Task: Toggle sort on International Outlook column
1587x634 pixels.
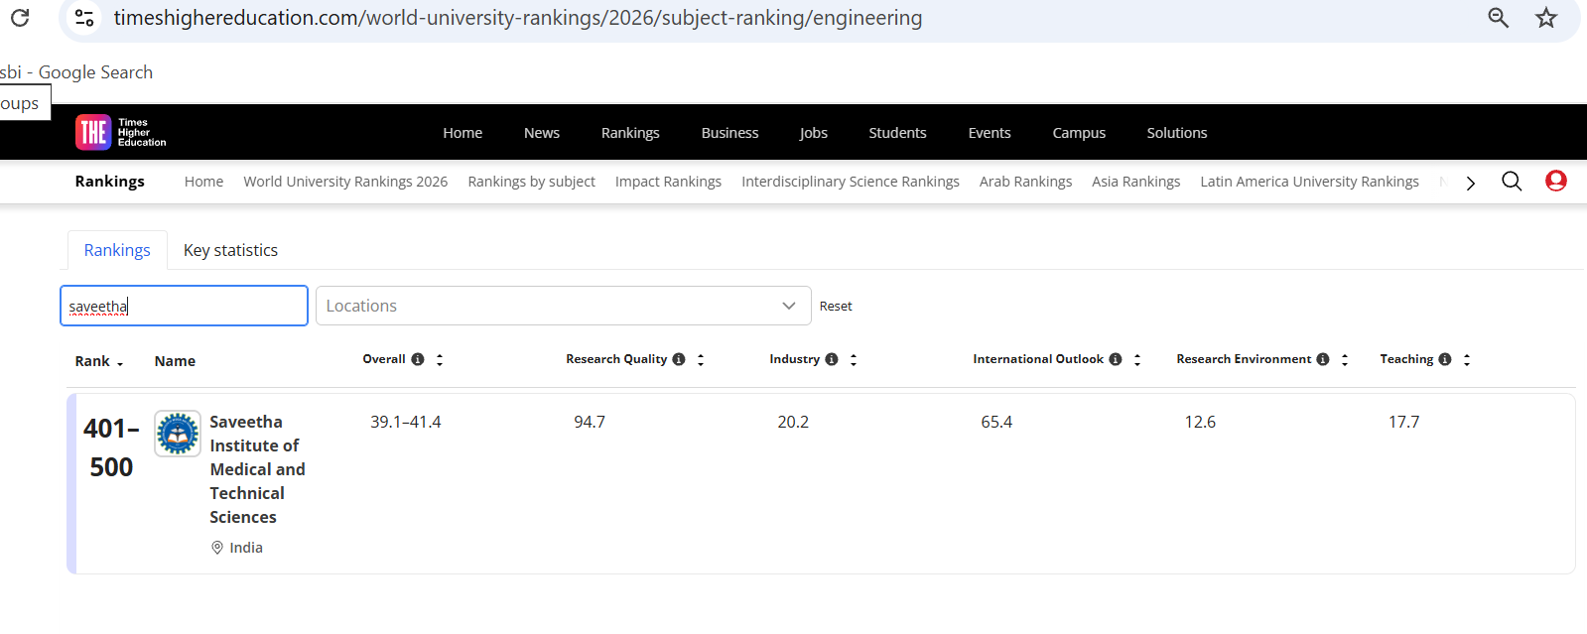Action: pyautogui.click(x=1137, y=359)
